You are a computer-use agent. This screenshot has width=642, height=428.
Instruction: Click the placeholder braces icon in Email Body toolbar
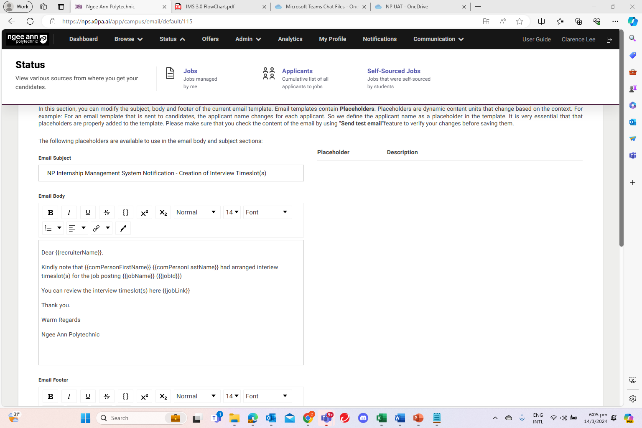[x=125, y=212]
